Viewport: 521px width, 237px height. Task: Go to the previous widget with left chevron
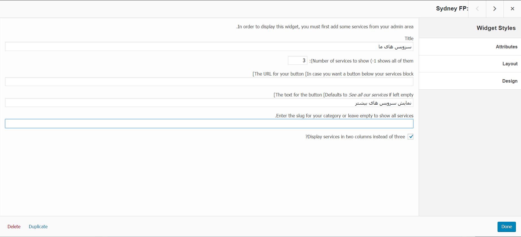coord(477,9)
